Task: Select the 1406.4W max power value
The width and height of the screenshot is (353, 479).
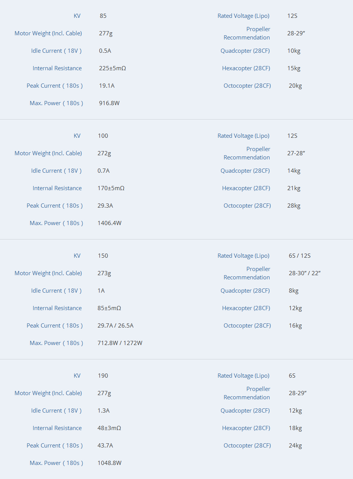Action: [110, 223]
